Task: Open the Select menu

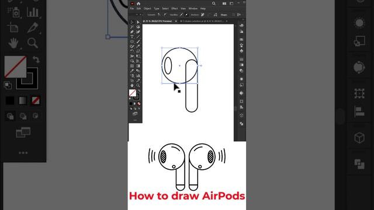Action: click(165, 9)
